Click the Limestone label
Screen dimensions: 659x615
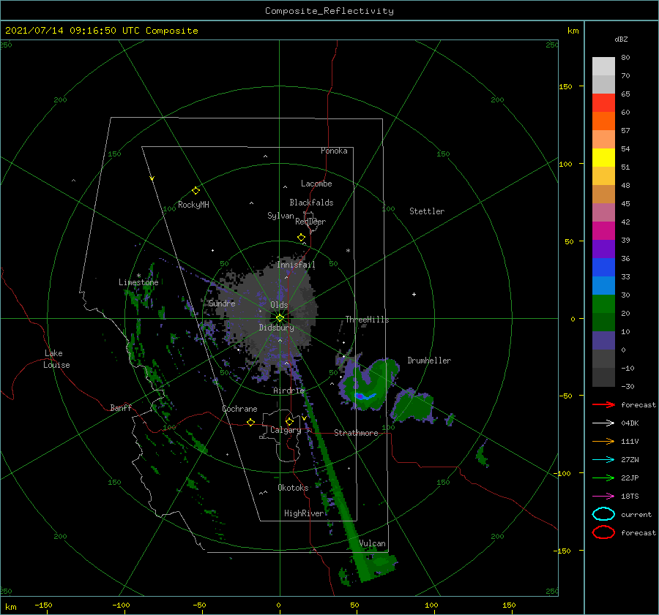point(138,282)
